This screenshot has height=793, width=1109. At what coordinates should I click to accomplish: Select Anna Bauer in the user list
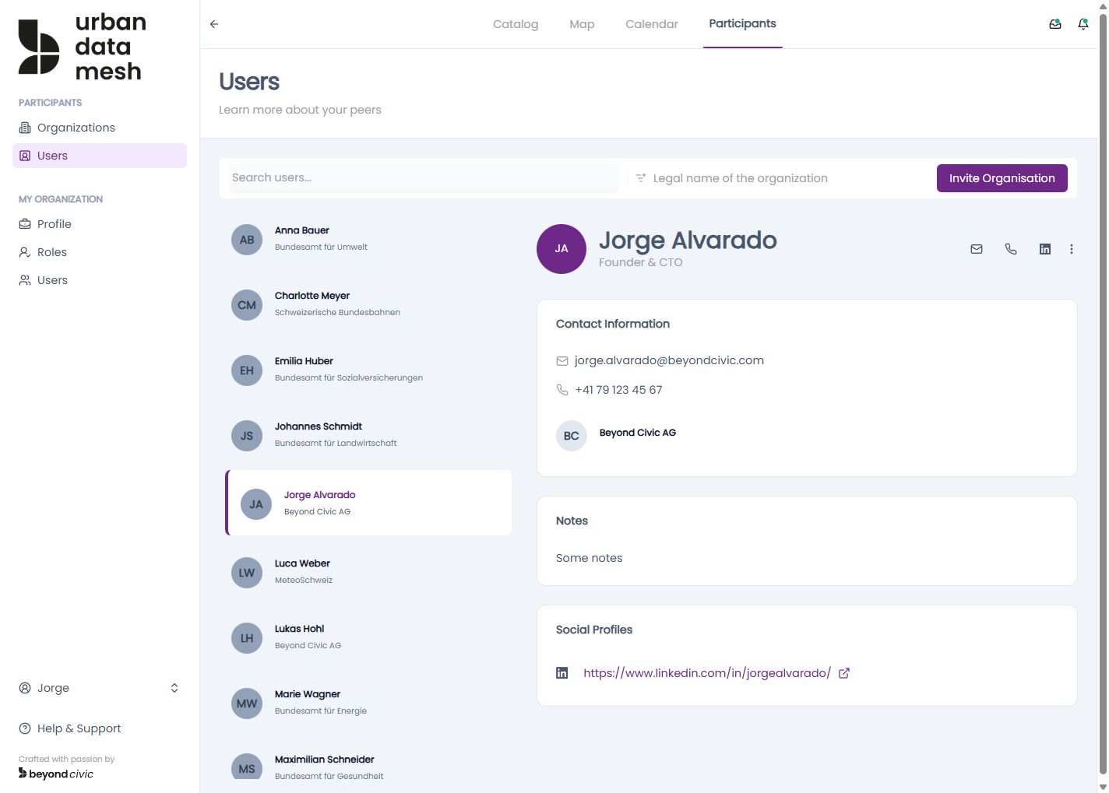(368, 240)
